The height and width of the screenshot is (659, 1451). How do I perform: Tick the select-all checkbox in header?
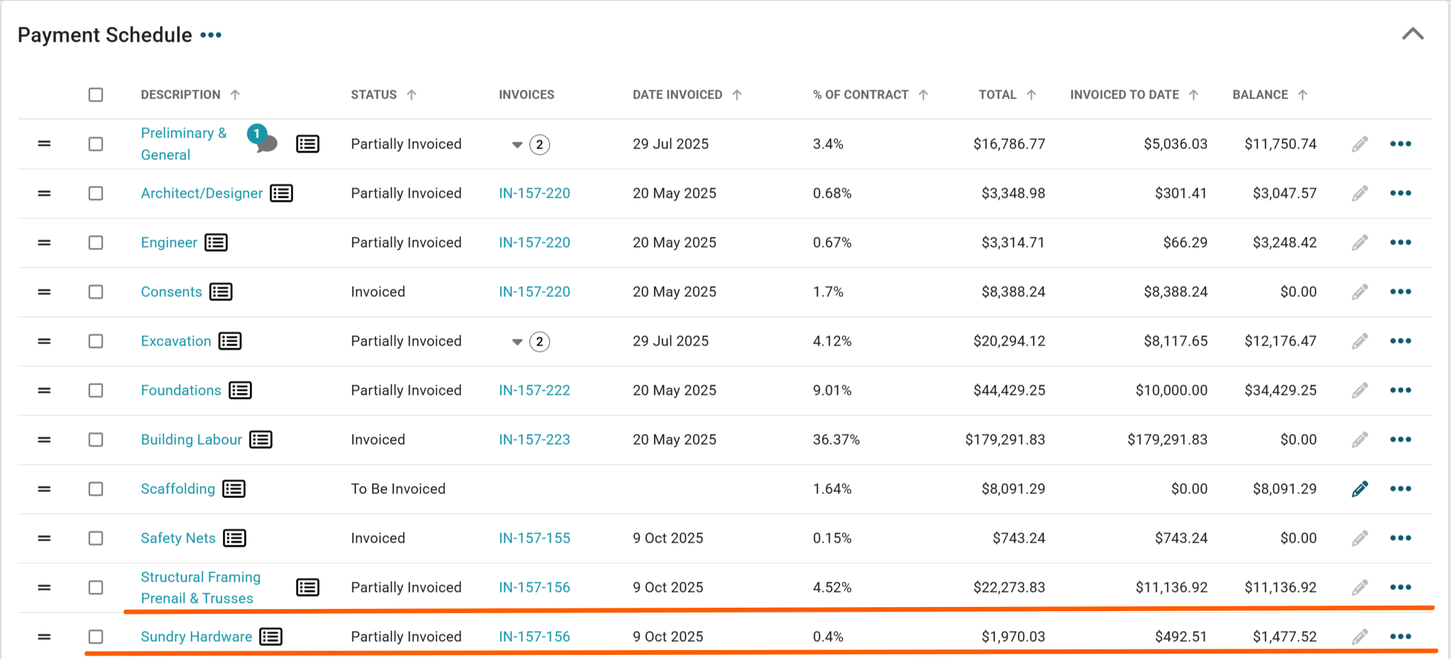[96, 95]
